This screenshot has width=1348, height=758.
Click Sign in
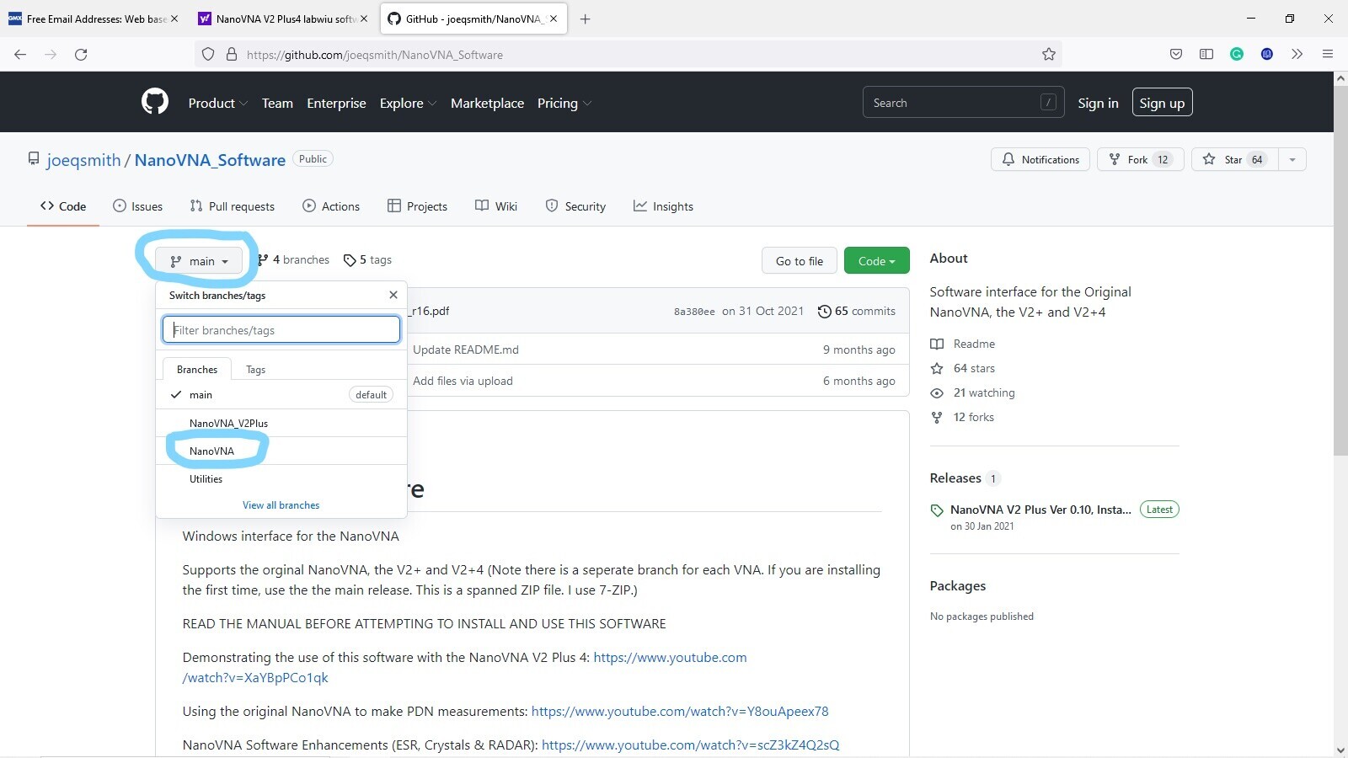pyautogui.click(x=1098, y=103)
